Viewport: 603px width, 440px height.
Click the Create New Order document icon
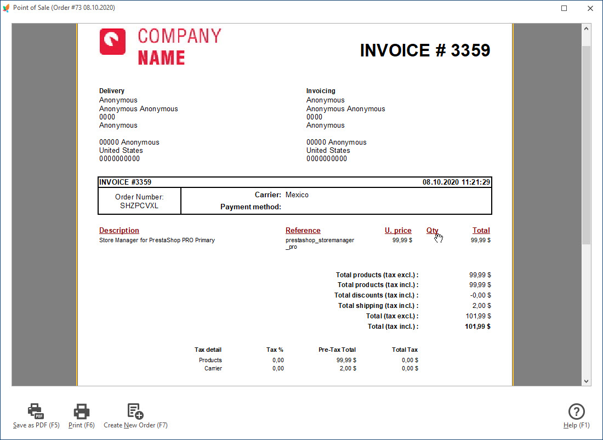135,411
